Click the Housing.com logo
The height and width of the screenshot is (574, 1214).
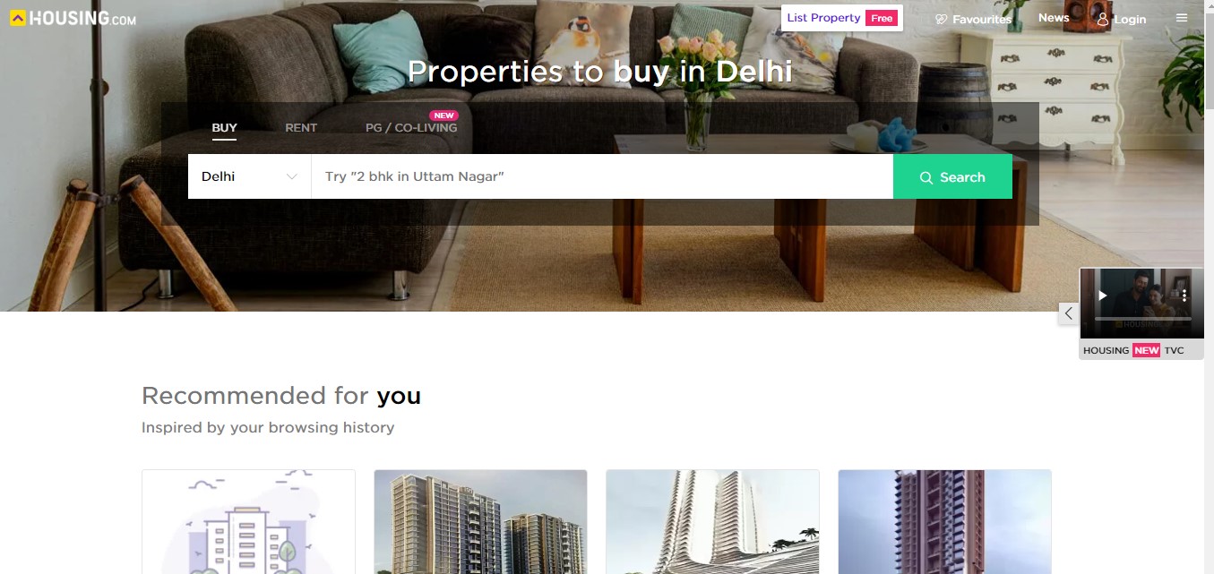coord(73,18)
